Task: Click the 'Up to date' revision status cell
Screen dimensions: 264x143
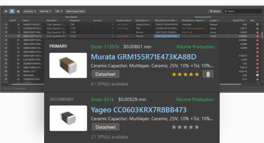Action: pyautogui.click(x=122, y=24)
